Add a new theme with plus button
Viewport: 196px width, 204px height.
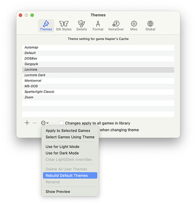tap(27, 123)
